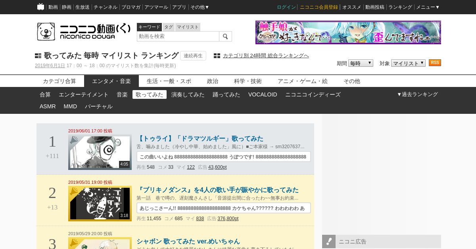Open the 対象 dropdown set to マイリスト

[408, 63]
